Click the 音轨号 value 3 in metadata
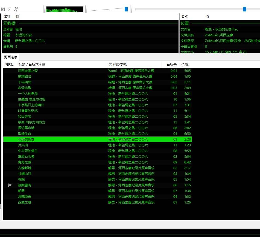Image resolution: width=260 pixels, height=237 pixels. pyautogui.click(x=16, y=46)
